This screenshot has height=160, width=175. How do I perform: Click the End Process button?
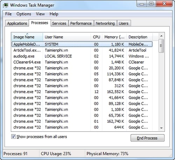point(147,138)
